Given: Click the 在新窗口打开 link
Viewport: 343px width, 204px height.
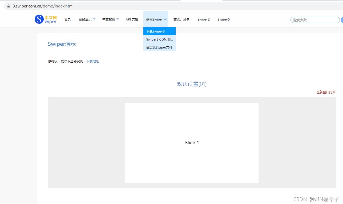Looking at the screenshot, I should pos(326,92).
